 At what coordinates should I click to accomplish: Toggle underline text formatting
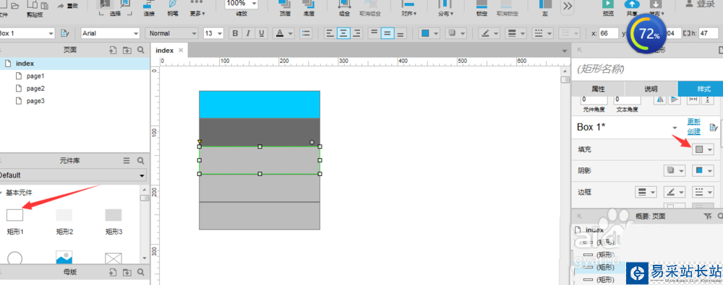coord(262,33)
